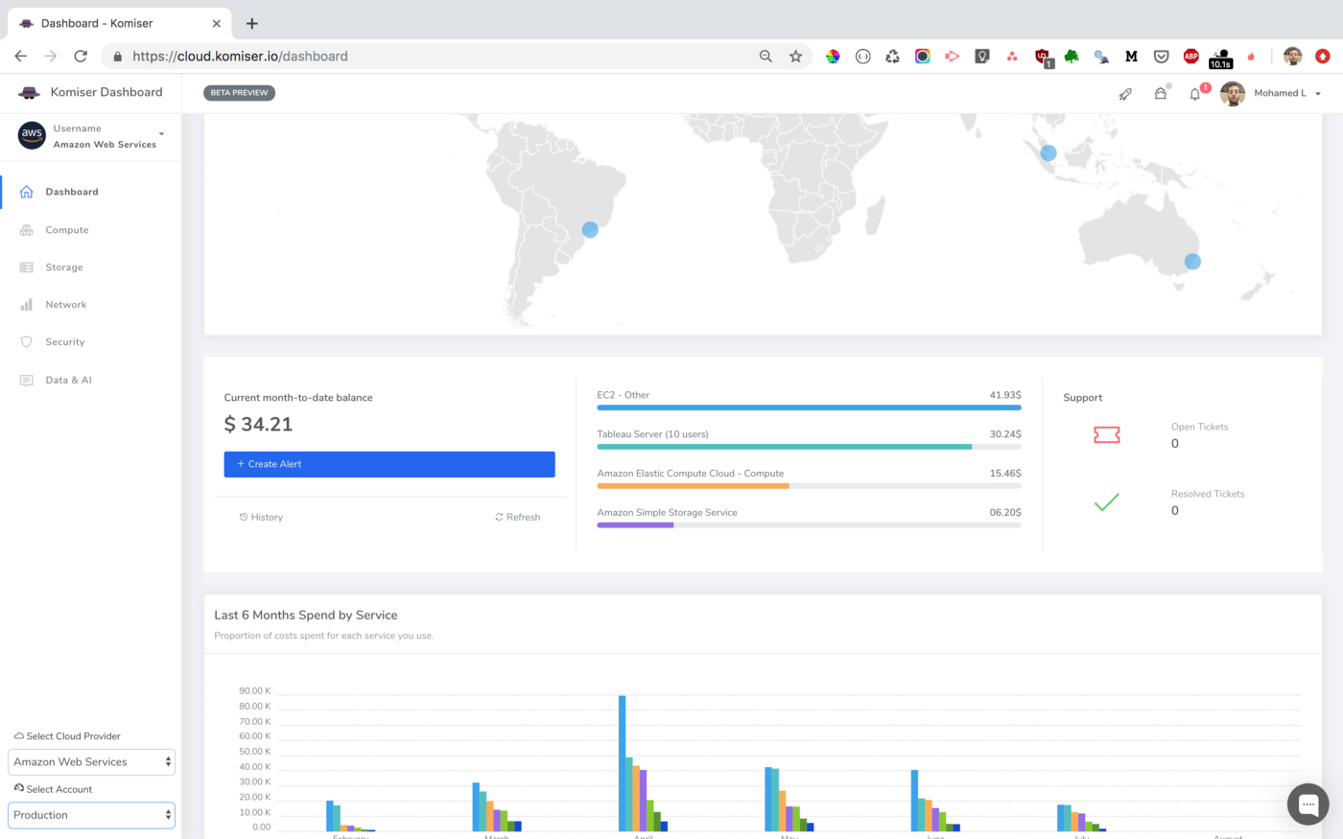Click the resolved tickets checkmark icon

click(x=1106, y=501)
